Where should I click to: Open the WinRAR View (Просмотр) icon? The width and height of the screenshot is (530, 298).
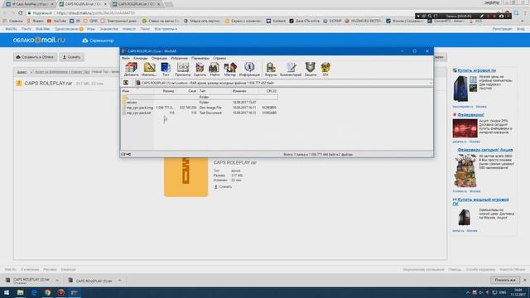coord(183,70)
